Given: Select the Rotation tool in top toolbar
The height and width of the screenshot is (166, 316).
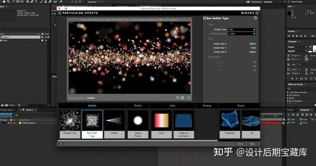Looking at the screenshot, I should [13, 1].
